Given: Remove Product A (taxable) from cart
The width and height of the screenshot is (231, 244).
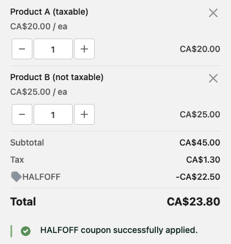Looking at the screenshot, I should pos(213,13).
